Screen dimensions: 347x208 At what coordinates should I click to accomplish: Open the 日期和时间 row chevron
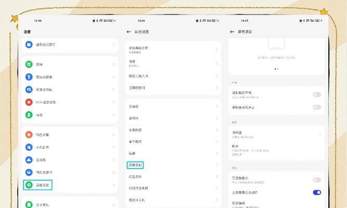tap(217, 88)
